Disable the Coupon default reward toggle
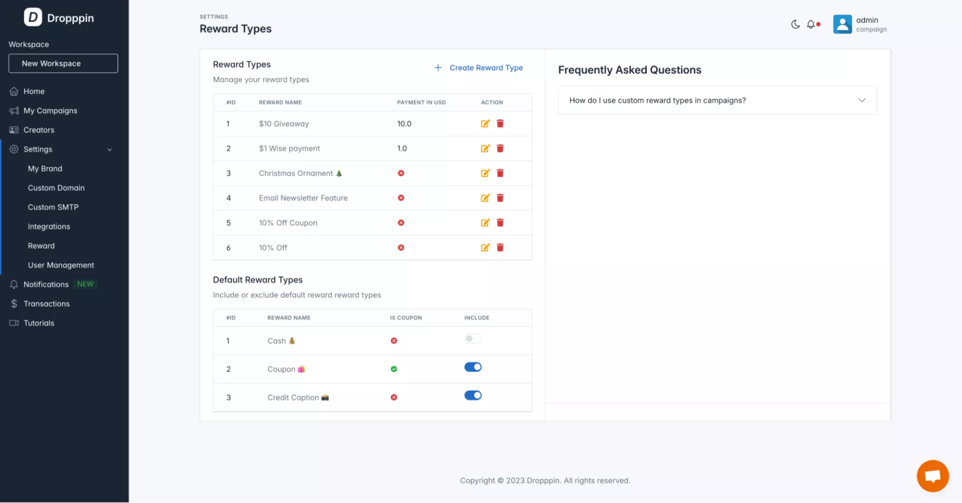Viewport: 962px width, 503px height. (x=472, y=367)
